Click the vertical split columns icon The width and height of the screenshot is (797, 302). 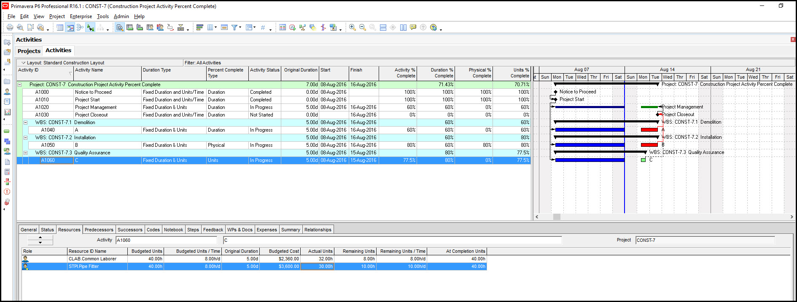pos(403,27)
